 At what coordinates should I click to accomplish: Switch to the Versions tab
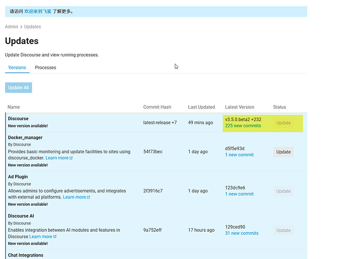tap(17, 67)
